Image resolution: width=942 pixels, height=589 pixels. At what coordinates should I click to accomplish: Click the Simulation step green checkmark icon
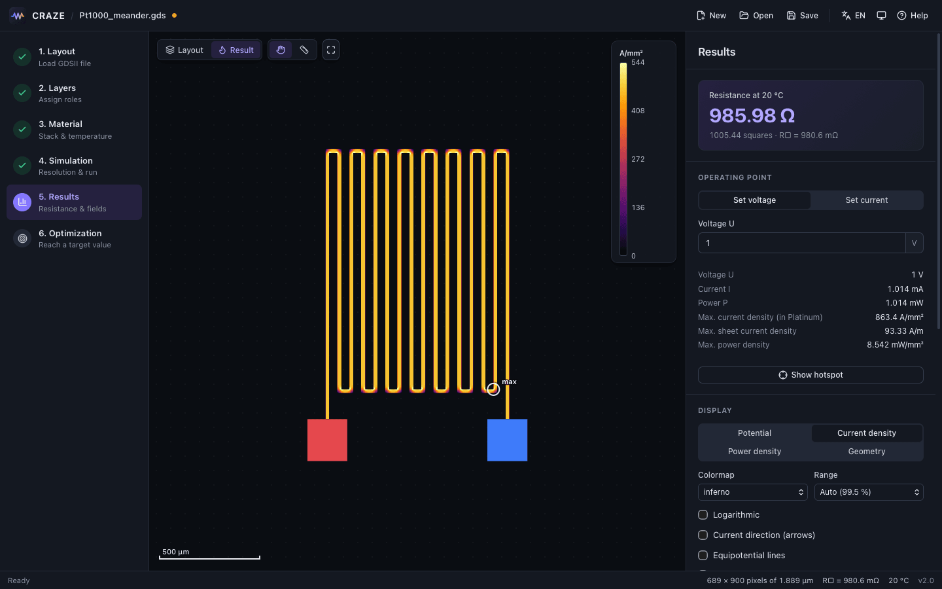[x=22, y=166]
